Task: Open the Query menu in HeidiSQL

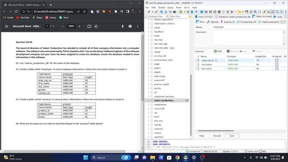Action: point(170,8)
